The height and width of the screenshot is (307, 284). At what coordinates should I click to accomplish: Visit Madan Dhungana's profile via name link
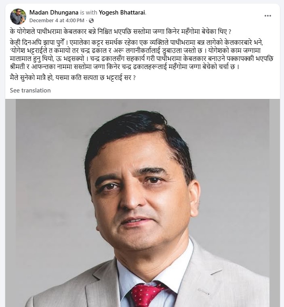(54, 13)
